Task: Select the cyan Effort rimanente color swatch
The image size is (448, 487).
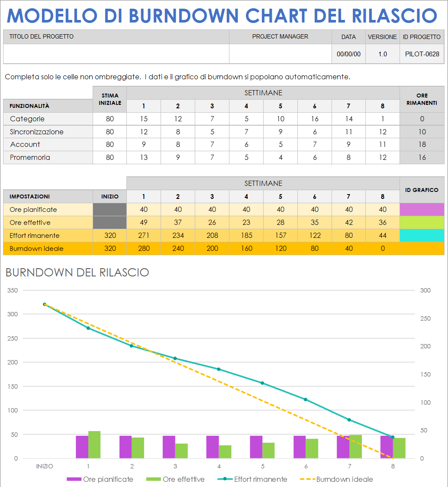Action: pos(422,235)
